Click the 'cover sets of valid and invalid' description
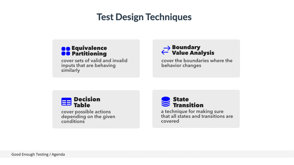The width and height of the screenshot is (294, 165). coord(94,66)
